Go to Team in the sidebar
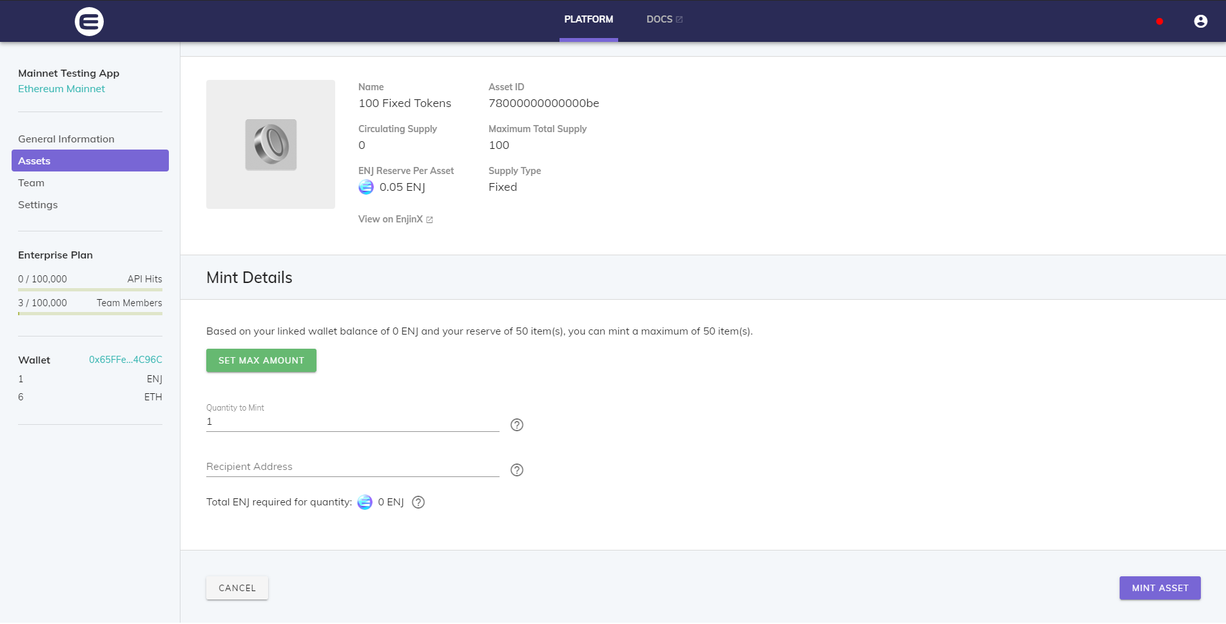This screenshot has height=624, width=1226. coord(32,183)
